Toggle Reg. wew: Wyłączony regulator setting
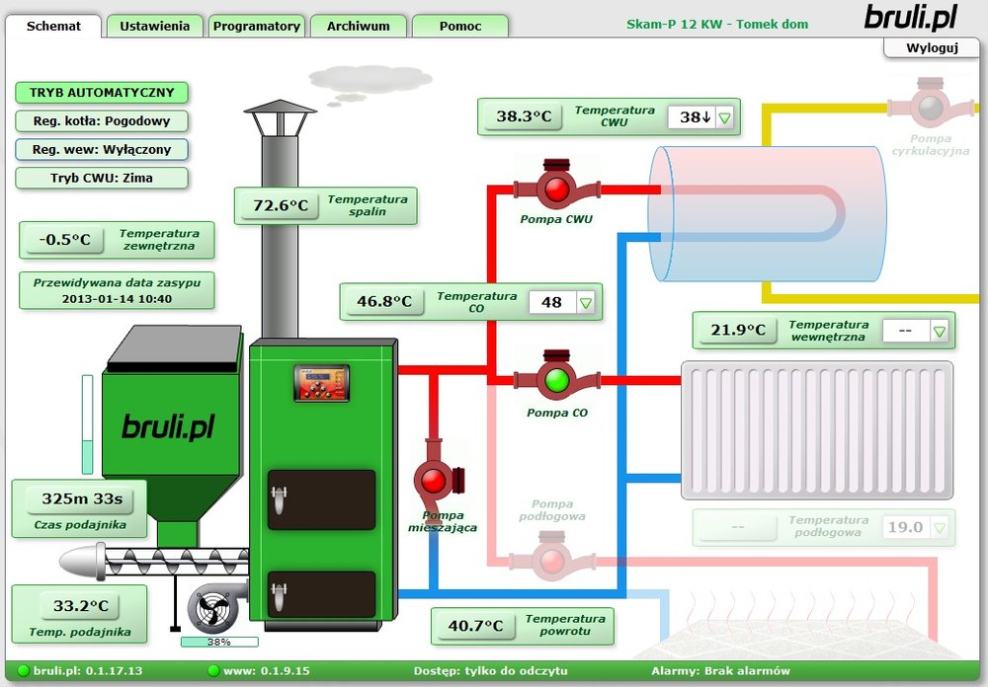The width and height of the screenshot is (988, 687). 102,150
